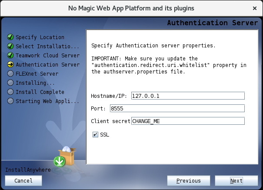Click the gray circle icon beside Install Complete
The width and height of the screenshot is (263, 190).
point(10,92)
